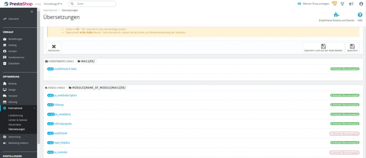Click the MODULES/NAME_OF_MODULE/MAILS/DE/ path label
Image resolution: width=366 pixels, height=158 pixels.
[97, 88]
